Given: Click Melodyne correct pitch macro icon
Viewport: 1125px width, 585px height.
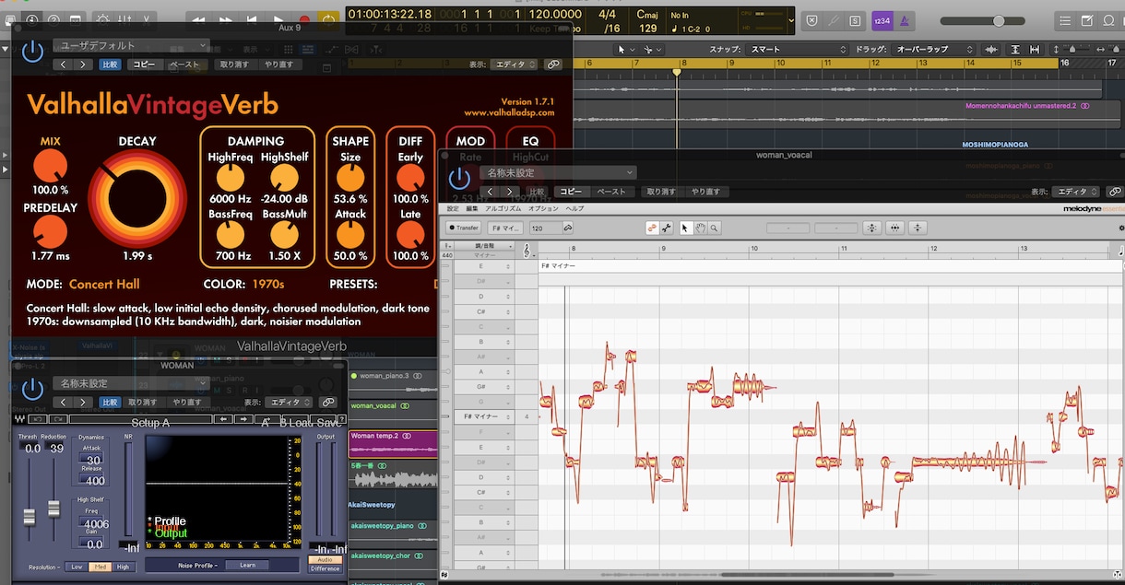Looking at the screenshot, I should (870, 228).
